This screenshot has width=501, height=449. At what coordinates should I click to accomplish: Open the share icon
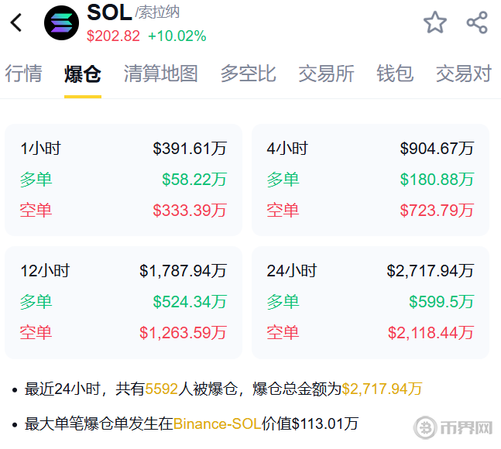(477, 22)
